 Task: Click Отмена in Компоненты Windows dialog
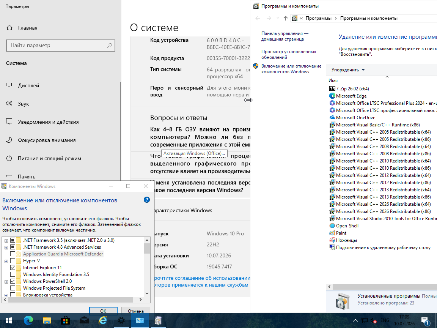pyautogui.click(x=136, y=311)
